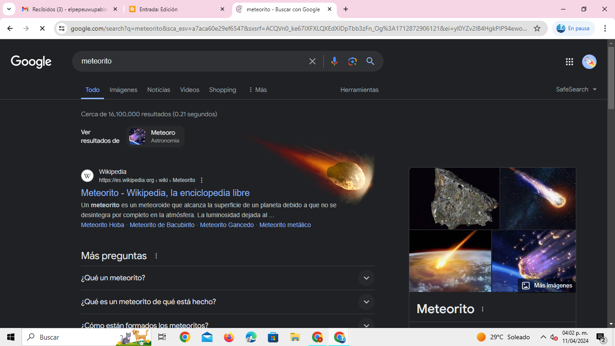Launch the Mail app from taskbar

(x=207, y=337)
